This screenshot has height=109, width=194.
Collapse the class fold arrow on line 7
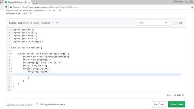pos(11,48)
